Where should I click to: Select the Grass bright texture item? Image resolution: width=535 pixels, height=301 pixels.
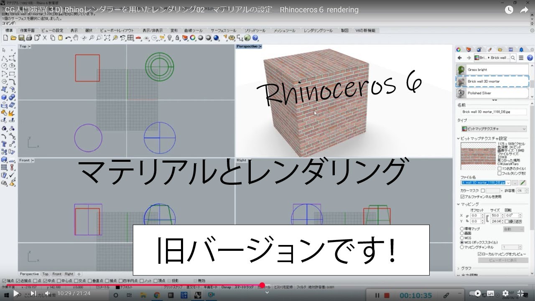(492, 69)
